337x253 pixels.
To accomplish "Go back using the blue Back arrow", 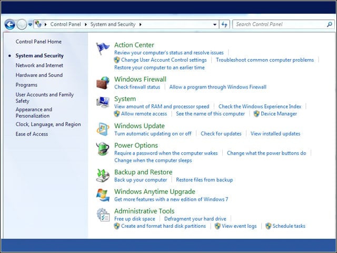I will (9, 24).
